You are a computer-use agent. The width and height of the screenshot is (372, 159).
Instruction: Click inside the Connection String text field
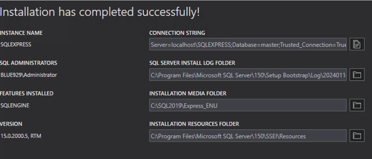point(248,44)
